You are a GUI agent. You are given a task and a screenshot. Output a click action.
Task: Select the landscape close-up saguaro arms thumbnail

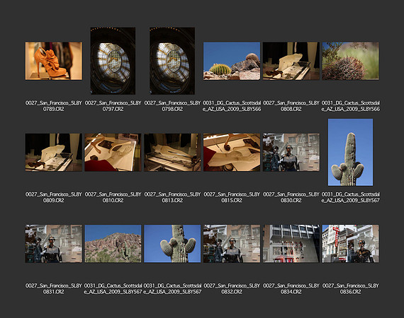pyautogui.click(x=172, y=244)
